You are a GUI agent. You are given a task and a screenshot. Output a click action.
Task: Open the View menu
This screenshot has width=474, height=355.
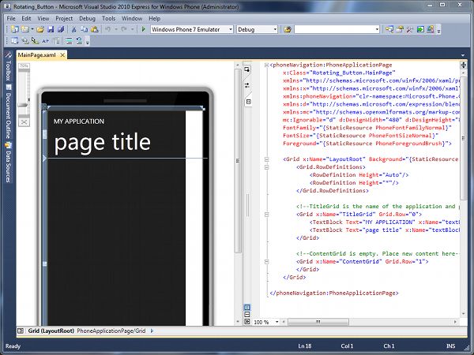43,18
